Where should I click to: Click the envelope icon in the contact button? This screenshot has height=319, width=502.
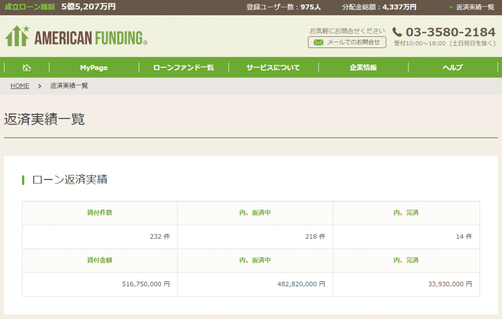(318, 43)
